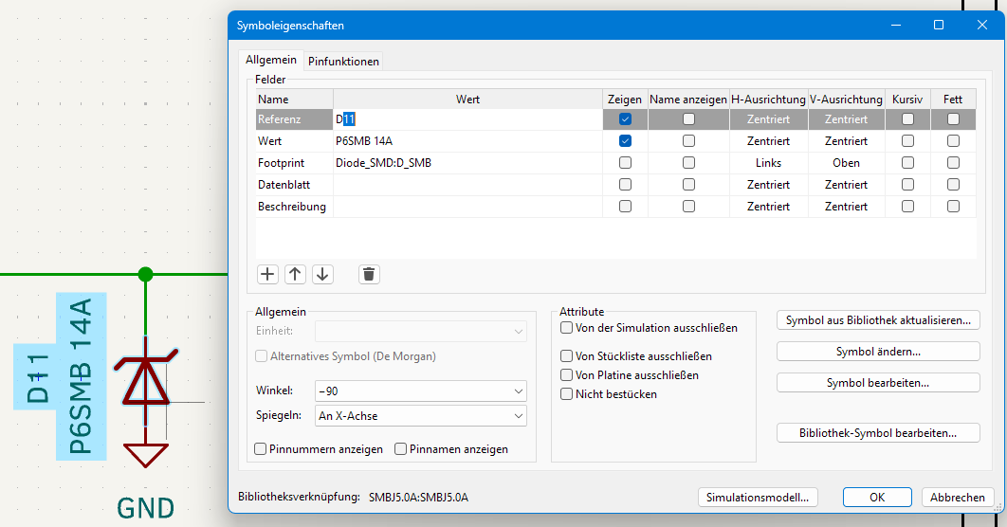
Task: Click the green wire junction dot
Action: click(145, 274)
